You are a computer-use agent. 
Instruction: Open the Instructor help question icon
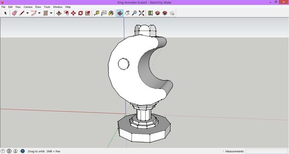point(22,151)
